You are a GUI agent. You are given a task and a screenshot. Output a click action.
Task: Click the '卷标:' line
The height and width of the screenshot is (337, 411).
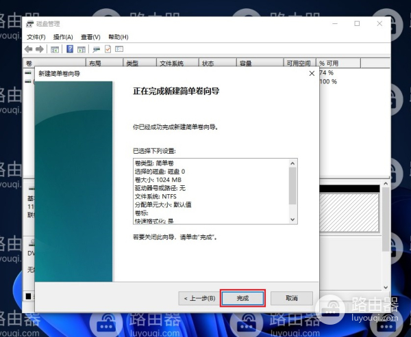point(142,213)
